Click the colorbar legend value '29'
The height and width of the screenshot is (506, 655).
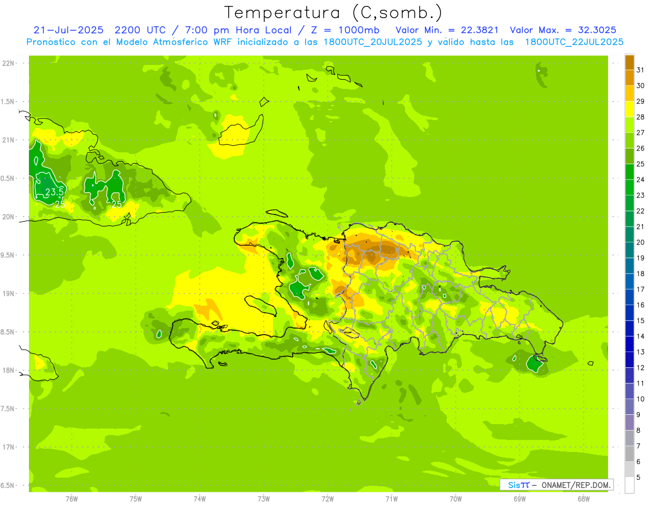[x=640, y=102]
